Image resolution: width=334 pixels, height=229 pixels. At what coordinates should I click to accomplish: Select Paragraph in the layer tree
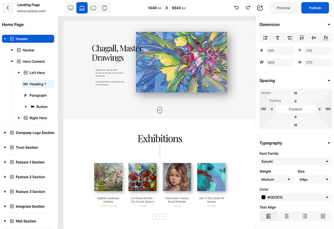coord(38,95)
